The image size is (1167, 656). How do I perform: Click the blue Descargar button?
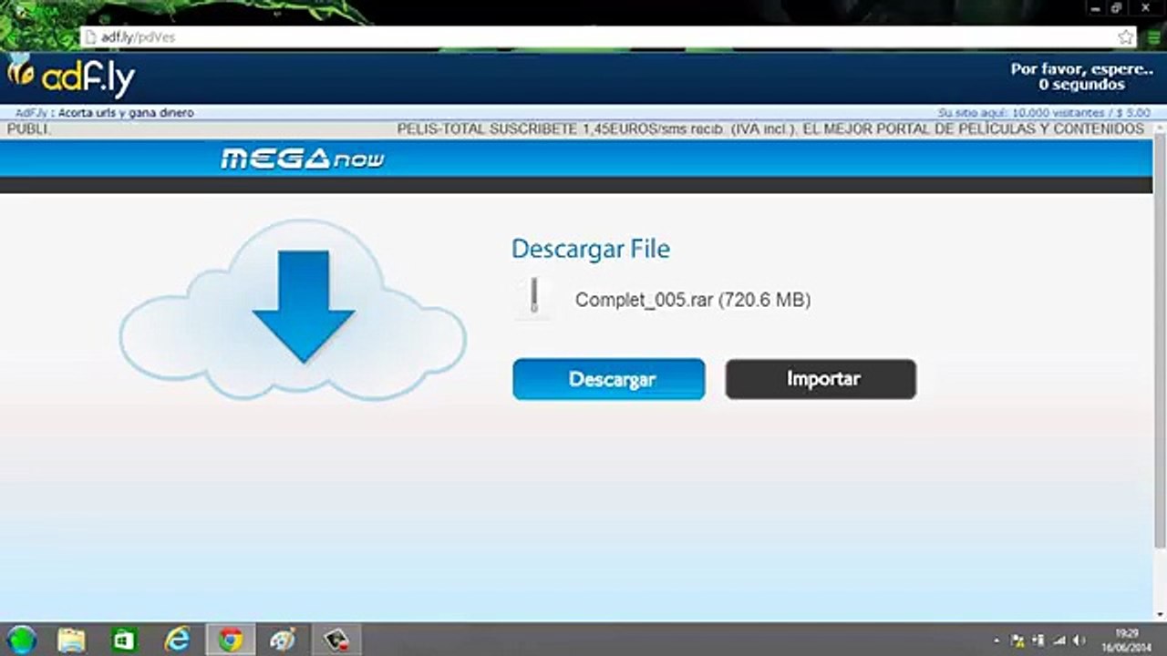[x=609, y=379]
